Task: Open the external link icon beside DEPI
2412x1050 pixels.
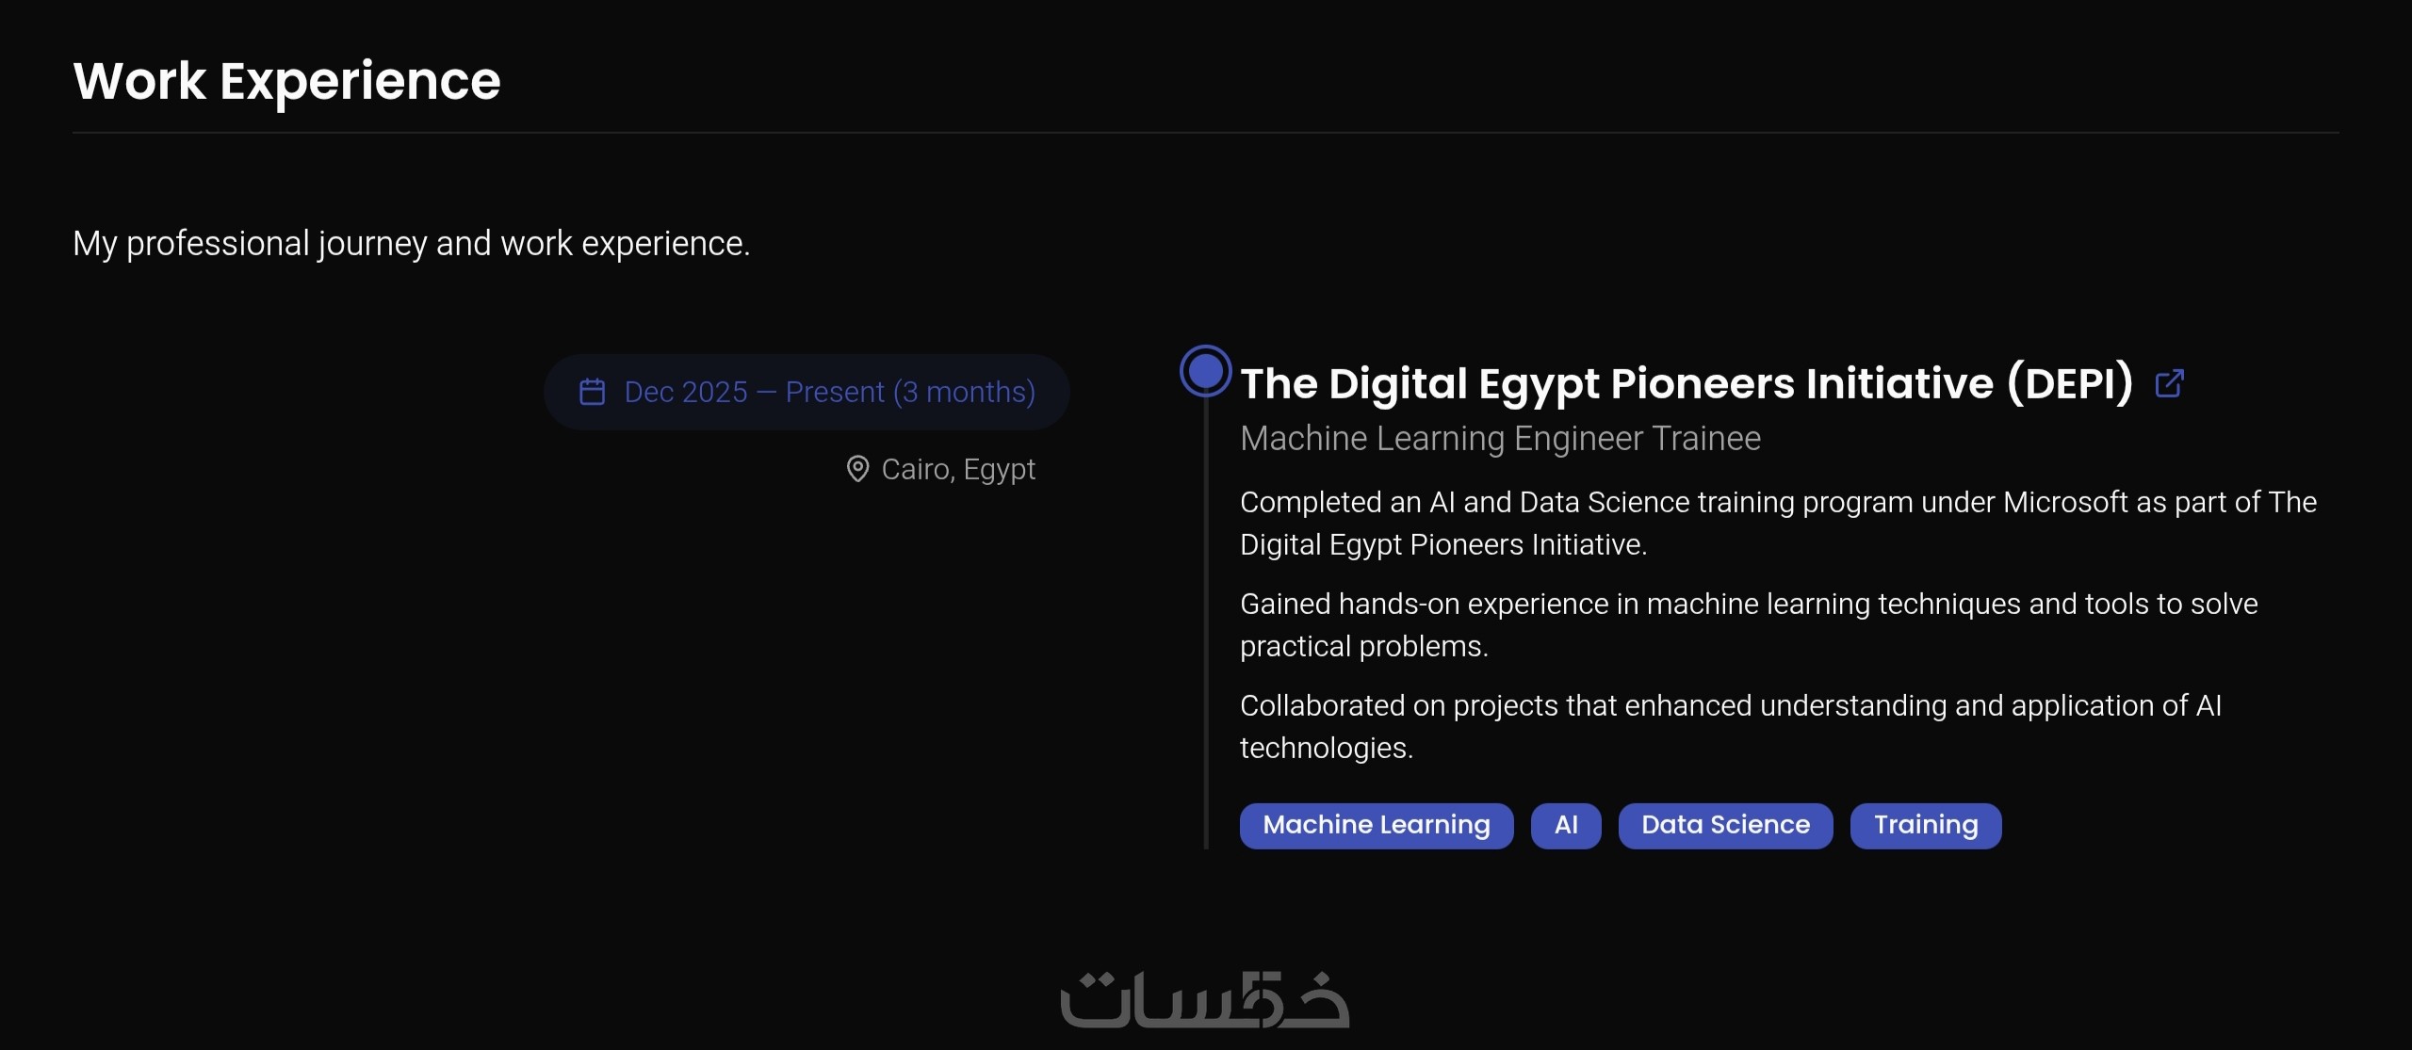Action: click(x=2169, y=383)
